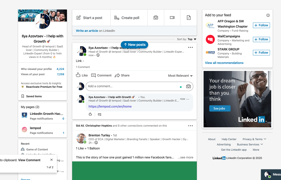Image resolution: width=281 pixels, height=180 pixels.
Task: Open options menu on Brenton Turley's post
Action: (191, 126)
